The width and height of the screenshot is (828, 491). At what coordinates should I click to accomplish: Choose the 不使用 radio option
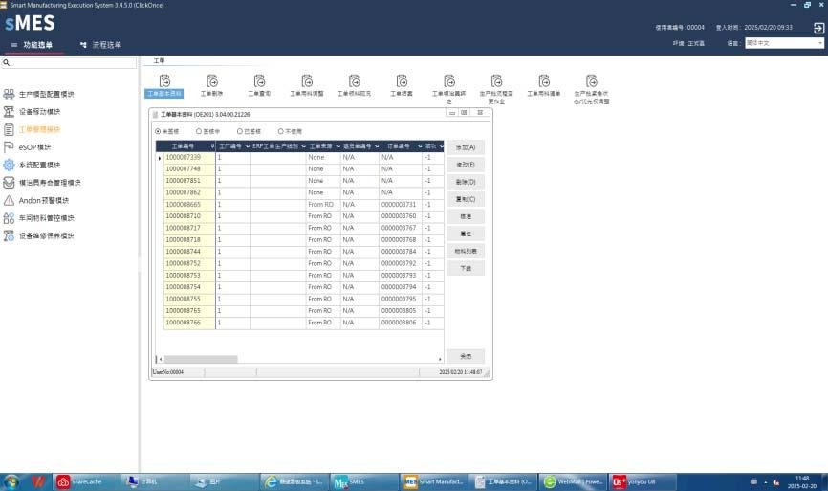(281, 131)
